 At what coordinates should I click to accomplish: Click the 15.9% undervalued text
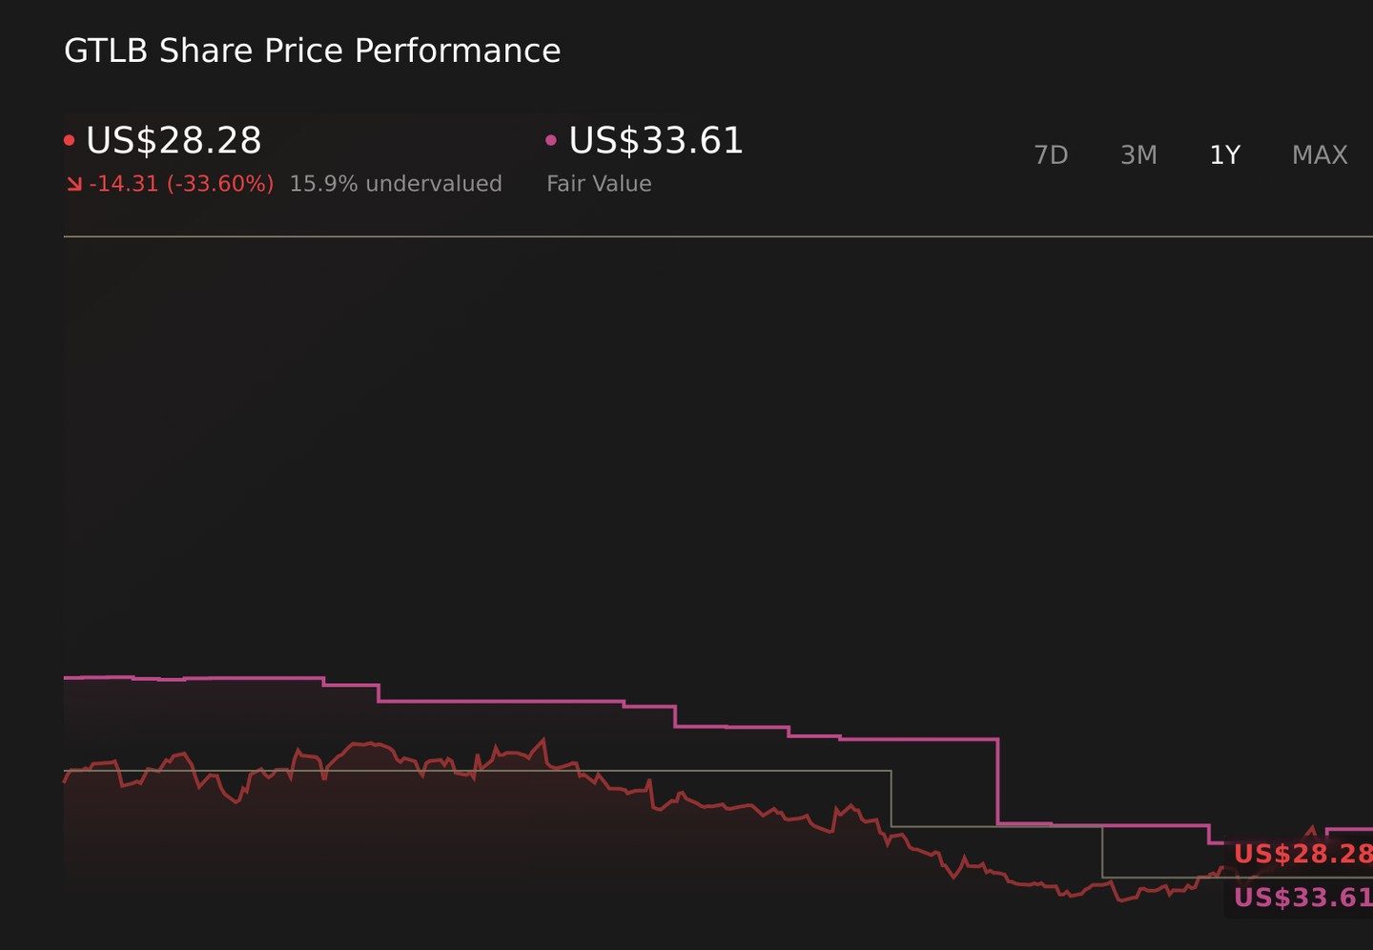396,184
